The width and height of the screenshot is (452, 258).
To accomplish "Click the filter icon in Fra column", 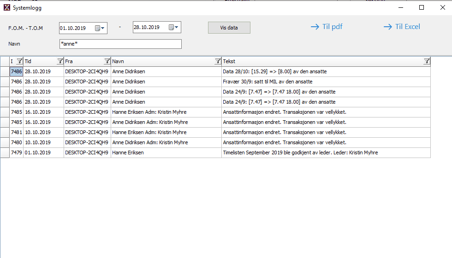I will 107,61.
